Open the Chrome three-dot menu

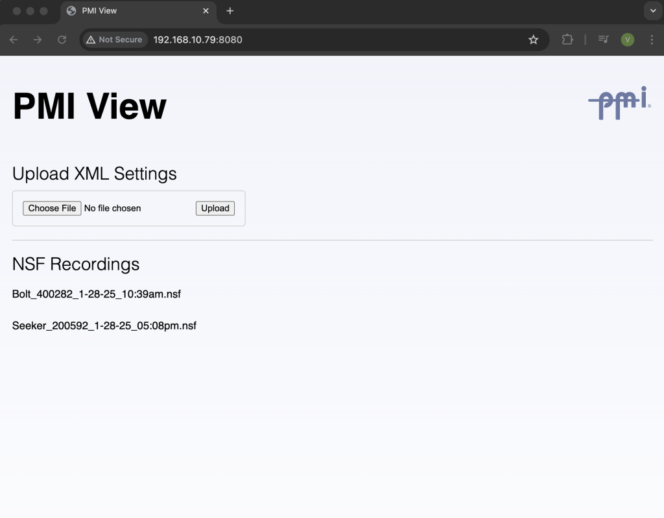[x=651, y=40]
